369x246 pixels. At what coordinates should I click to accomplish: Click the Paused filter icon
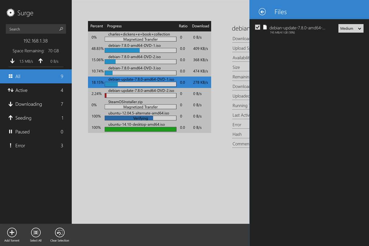pos(11,132)
